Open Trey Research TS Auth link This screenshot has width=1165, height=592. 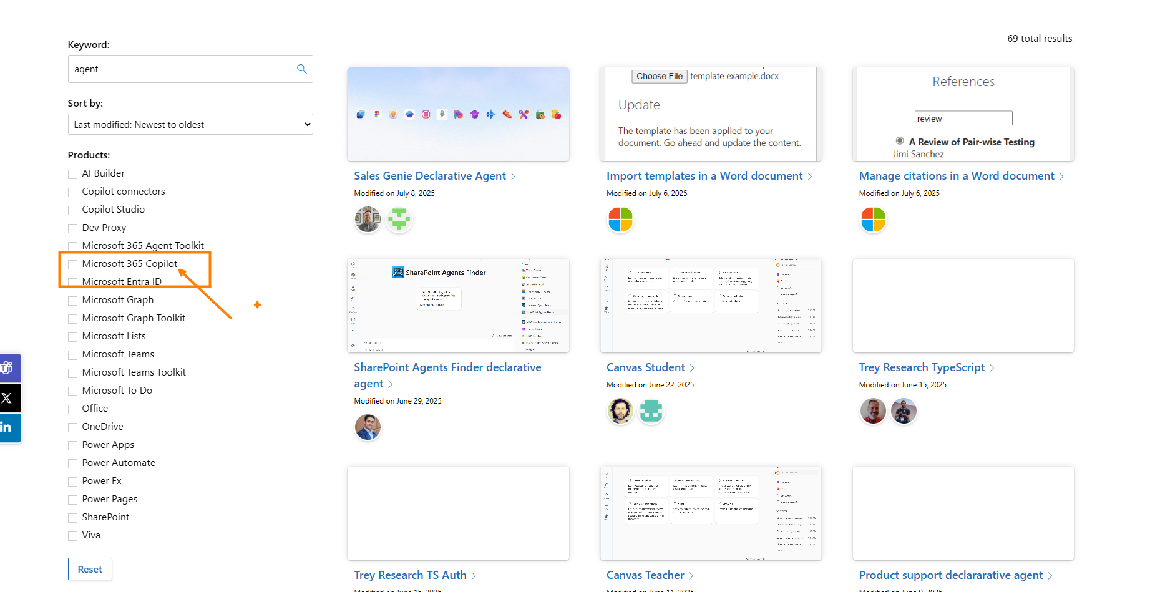410,575
